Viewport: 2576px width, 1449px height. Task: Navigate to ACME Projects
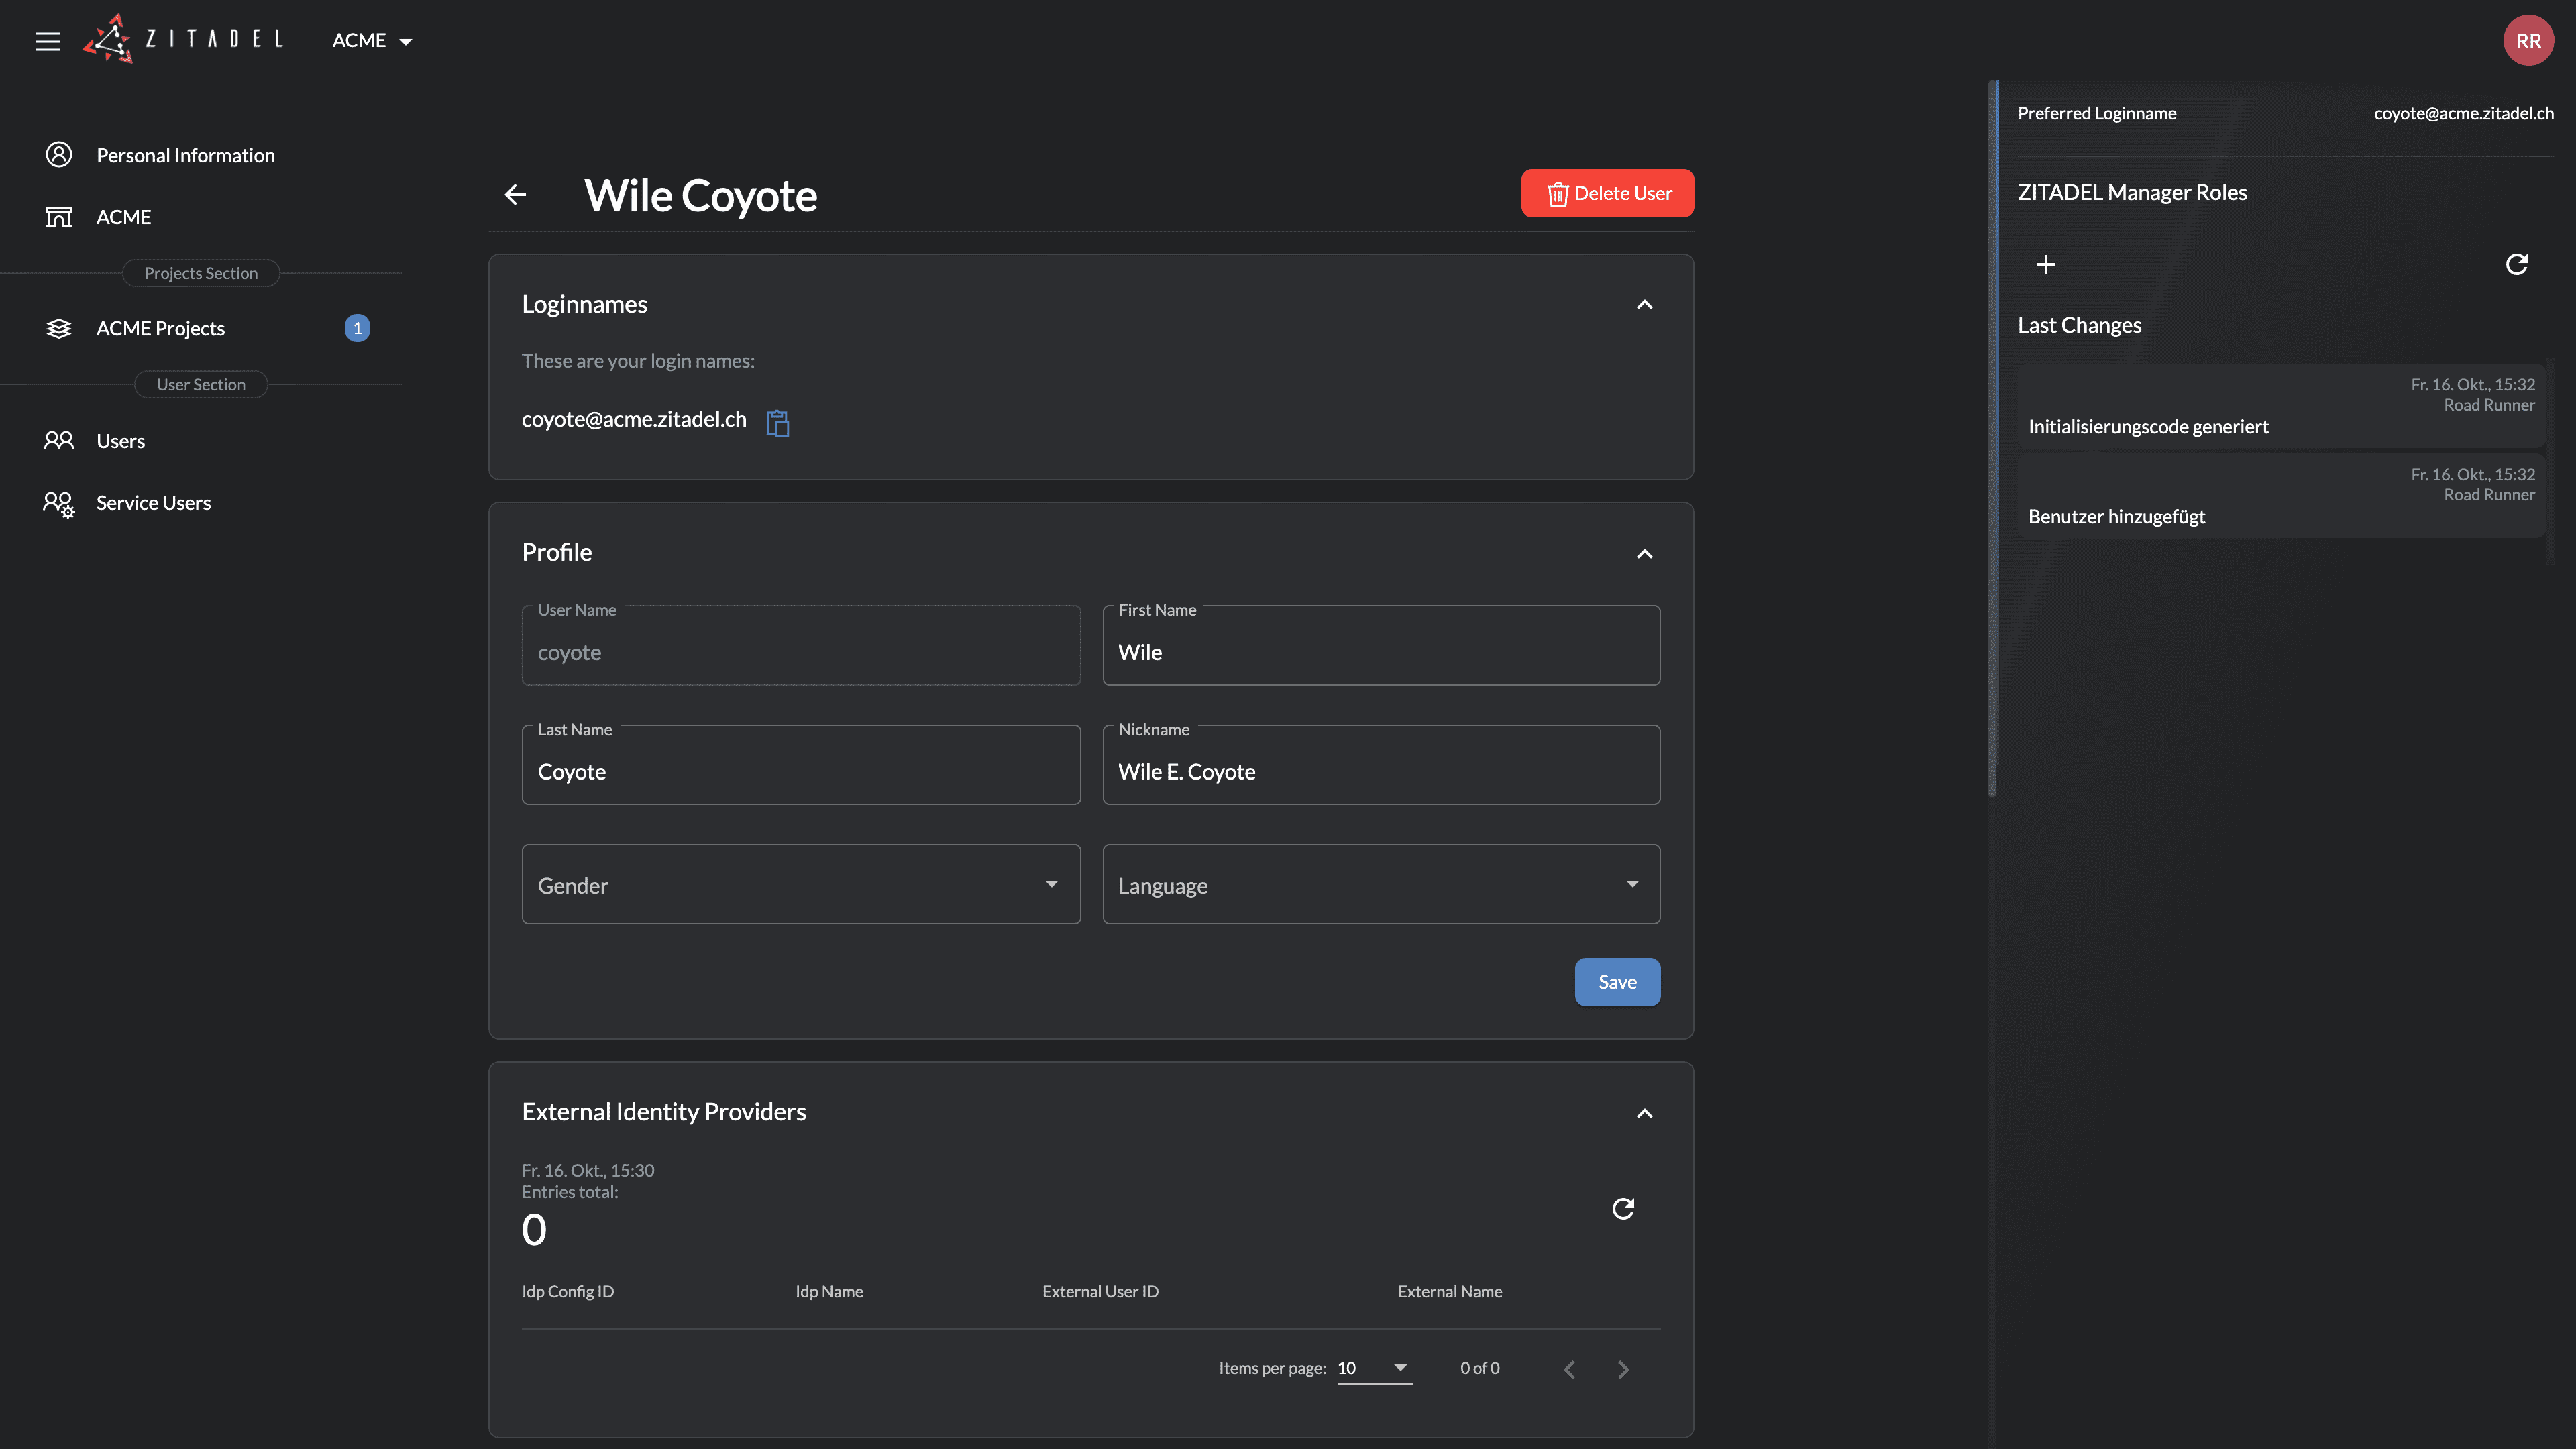[160, 328]
